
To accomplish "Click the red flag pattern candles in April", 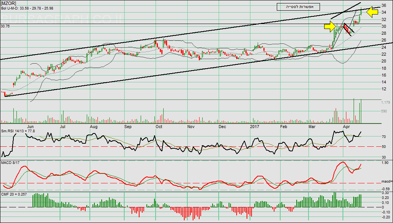I will coord(348,30).
